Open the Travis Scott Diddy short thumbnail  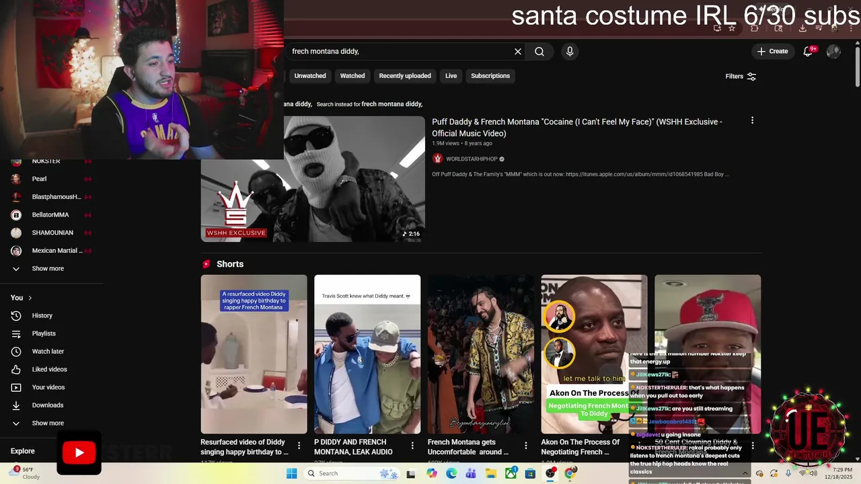367,354
